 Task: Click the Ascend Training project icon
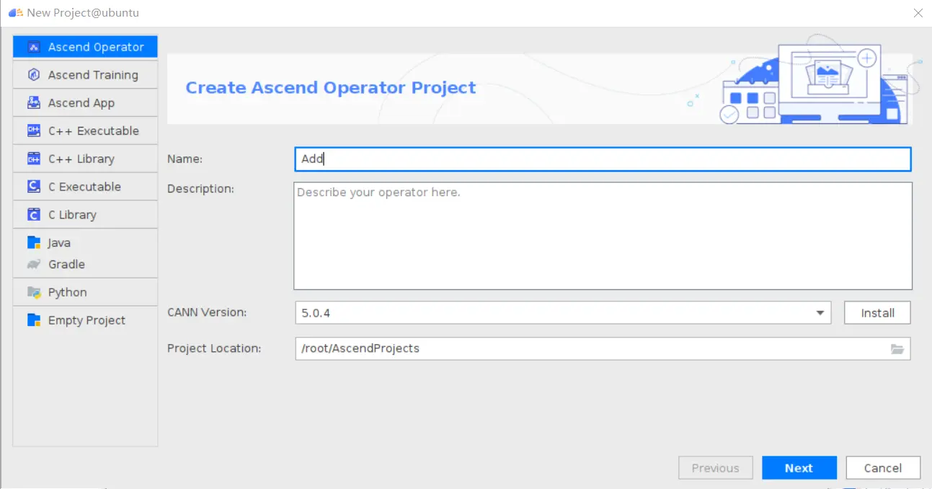33,75
